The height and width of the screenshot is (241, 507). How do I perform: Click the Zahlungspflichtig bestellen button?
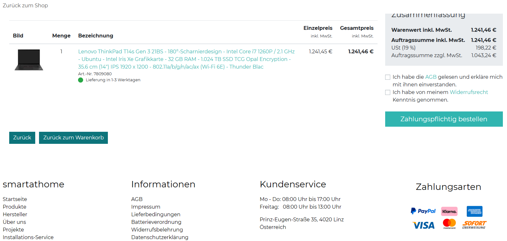[444, 119]
